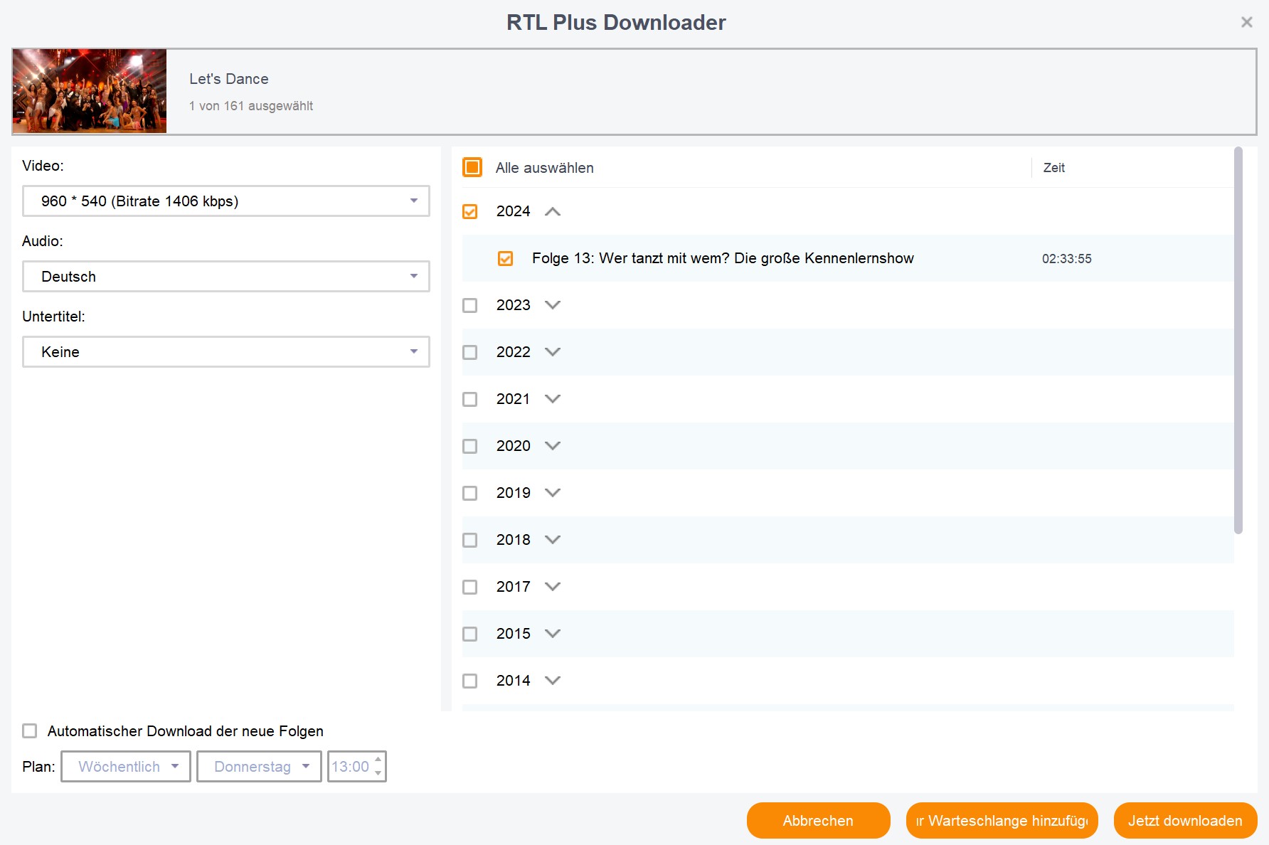Expand the 2021 season list
The image size is (1269, 845).
(x=553, y=399)
